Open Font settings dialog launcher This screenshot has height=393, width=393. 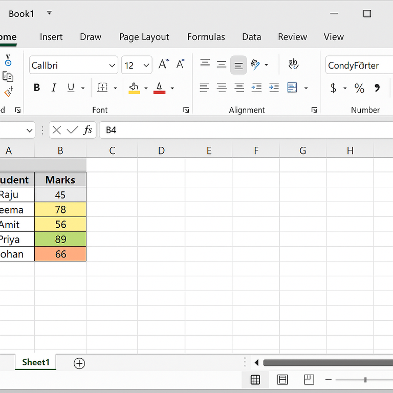[186, 110]
